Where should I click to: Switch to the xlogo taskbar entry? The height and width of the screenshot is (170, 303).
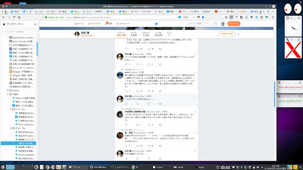[x=199, y=167]
